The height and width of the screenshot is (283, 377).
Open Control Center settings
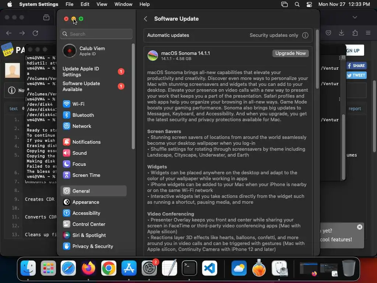[93, 224]
